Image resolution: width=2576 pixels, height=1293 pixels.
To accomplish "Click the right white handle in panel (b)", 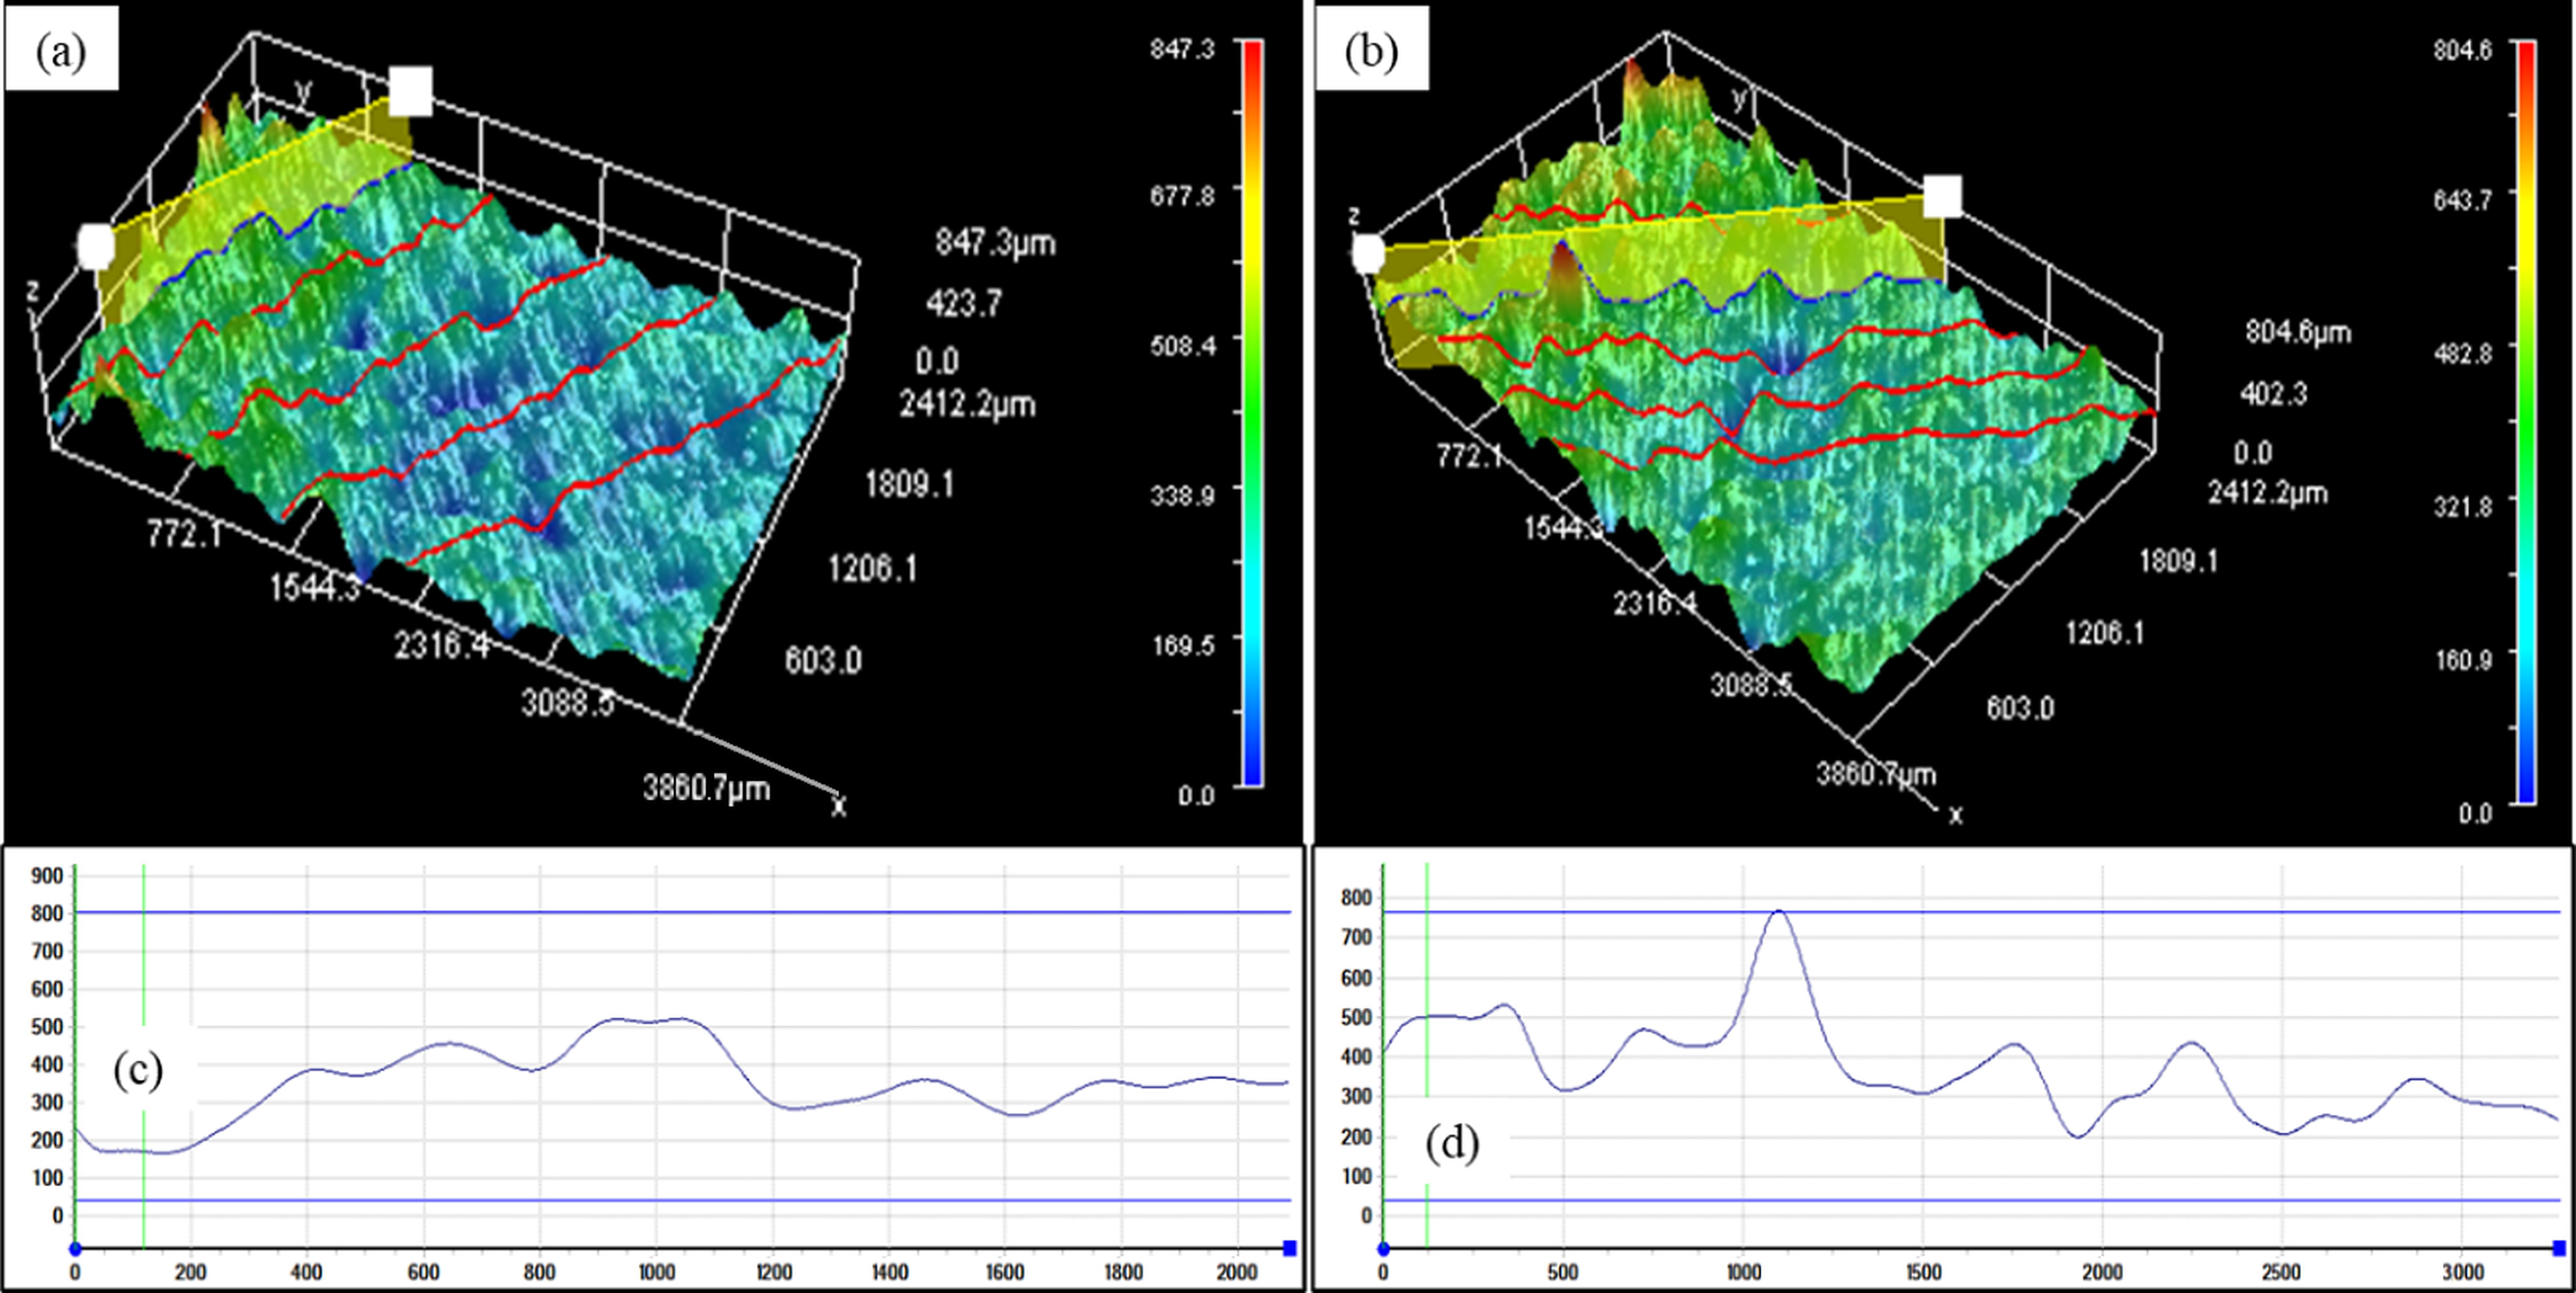I will tap(1942, 197).
